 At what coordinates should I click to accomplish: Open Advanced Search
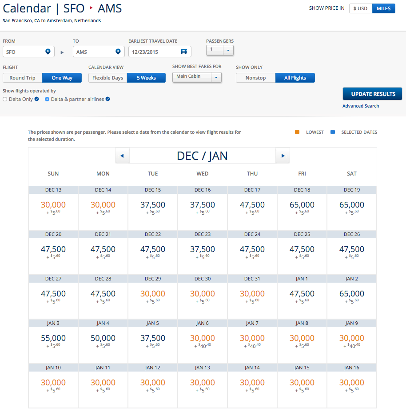click(x=360, y=106)
